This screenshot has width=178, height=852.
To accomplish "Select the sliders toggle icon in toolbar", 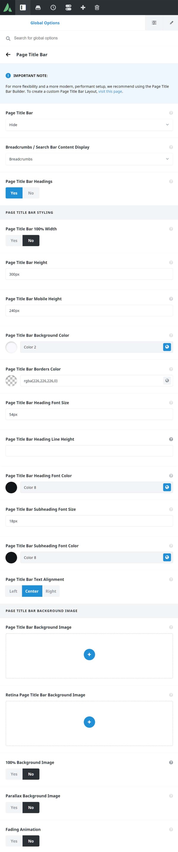I will [68, 7].
